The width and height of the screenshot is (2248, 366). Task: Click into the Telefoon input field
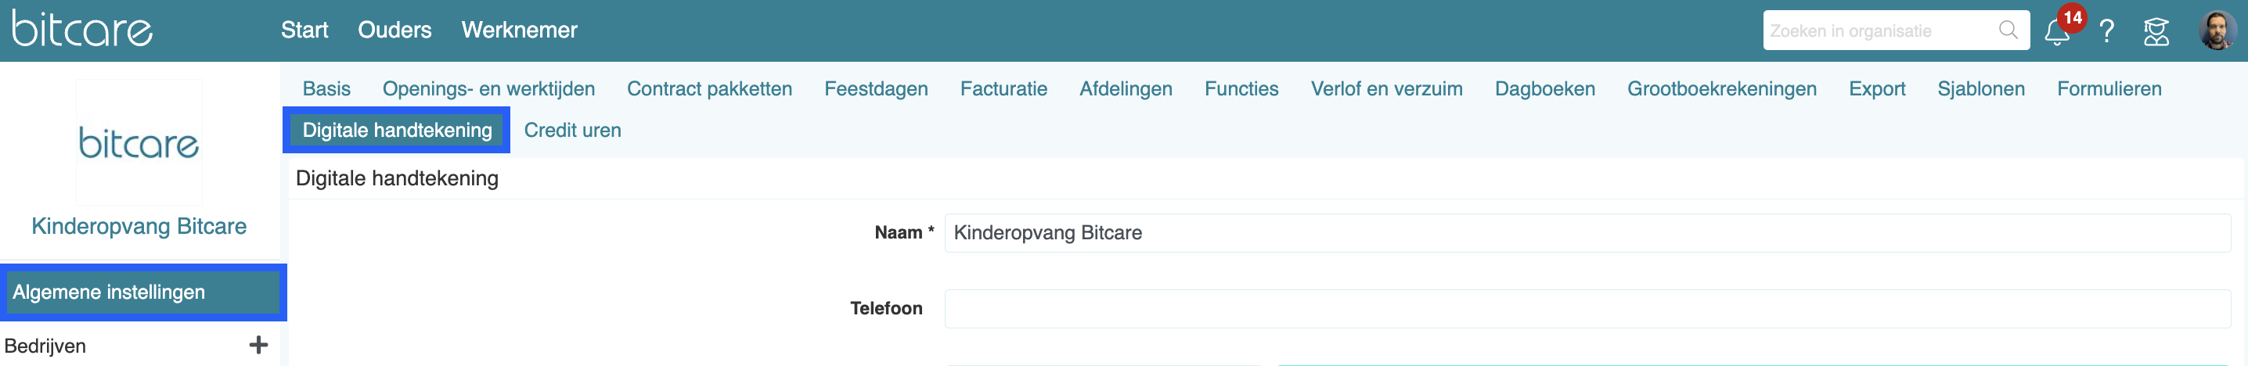(x=1587, y=308)
